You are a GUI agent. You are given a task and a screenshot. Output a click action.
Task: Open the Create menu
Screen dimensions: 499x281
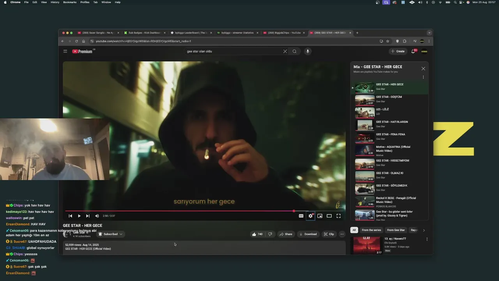coord(398,51)
